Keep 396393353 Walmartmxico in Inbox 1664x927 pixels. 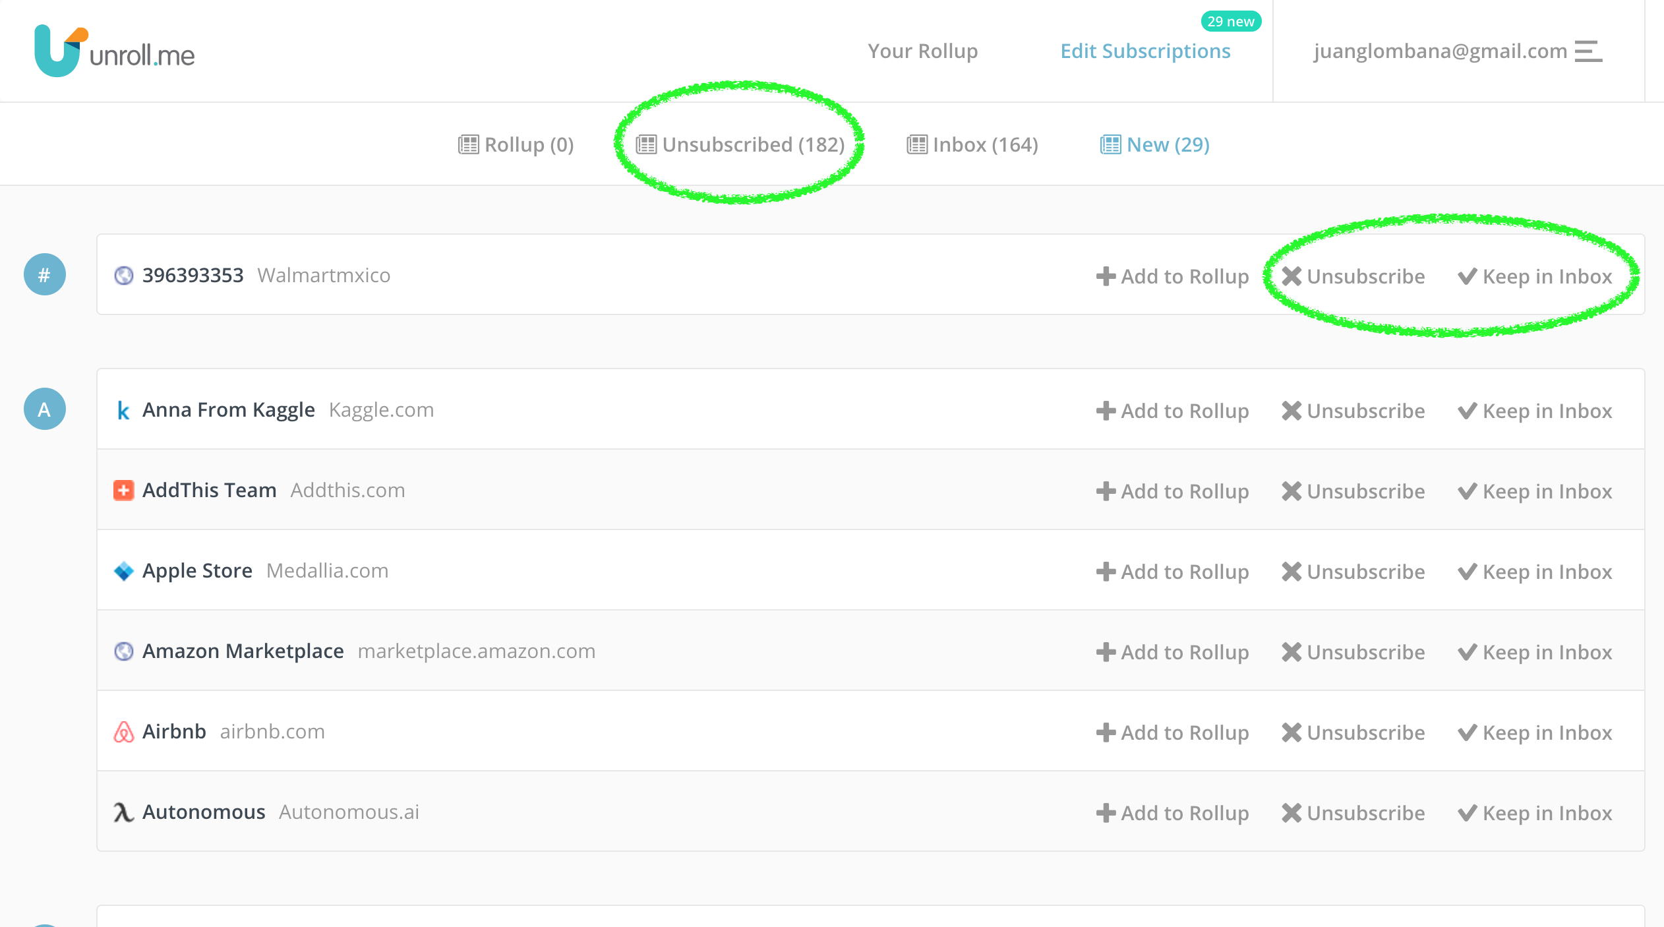[x=1535, y=276]
